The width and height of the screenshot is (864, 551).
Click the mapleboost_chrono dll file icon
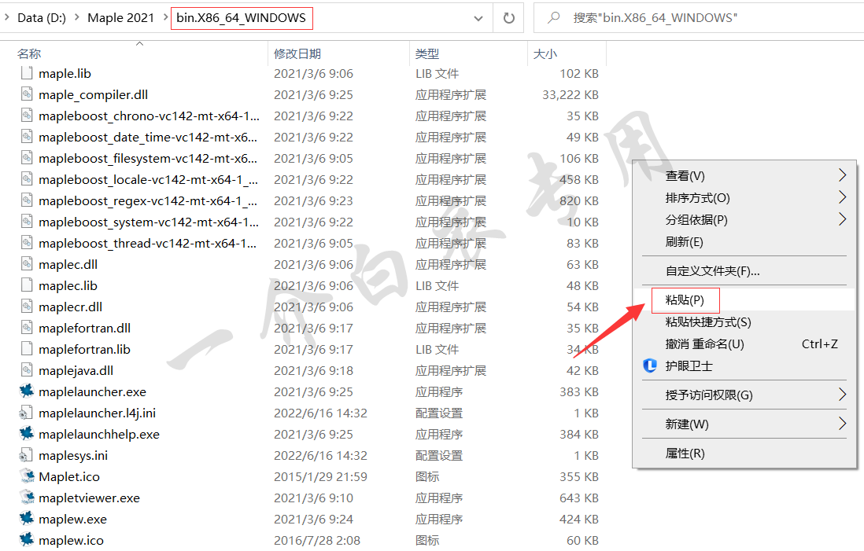[27, 116]
